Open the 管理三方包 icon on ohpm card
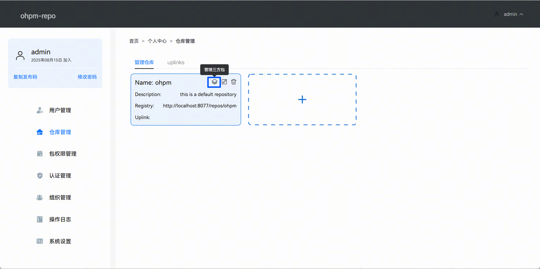Image resolution: width=540 pixels, height=269 pixels. tap(215, 82)
